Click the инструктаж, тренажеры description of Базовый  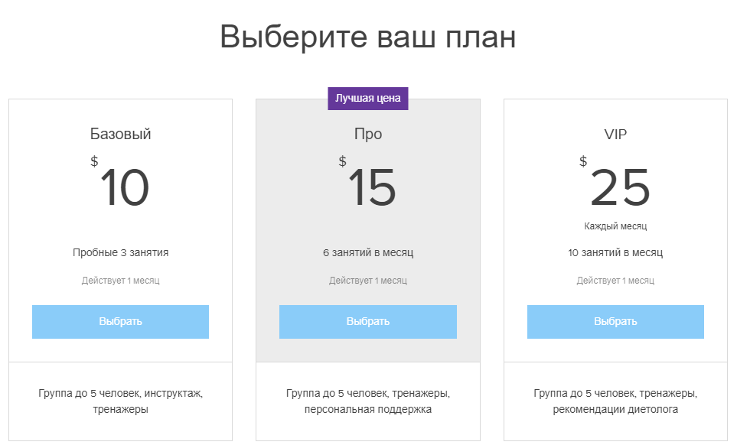[120, 401]
